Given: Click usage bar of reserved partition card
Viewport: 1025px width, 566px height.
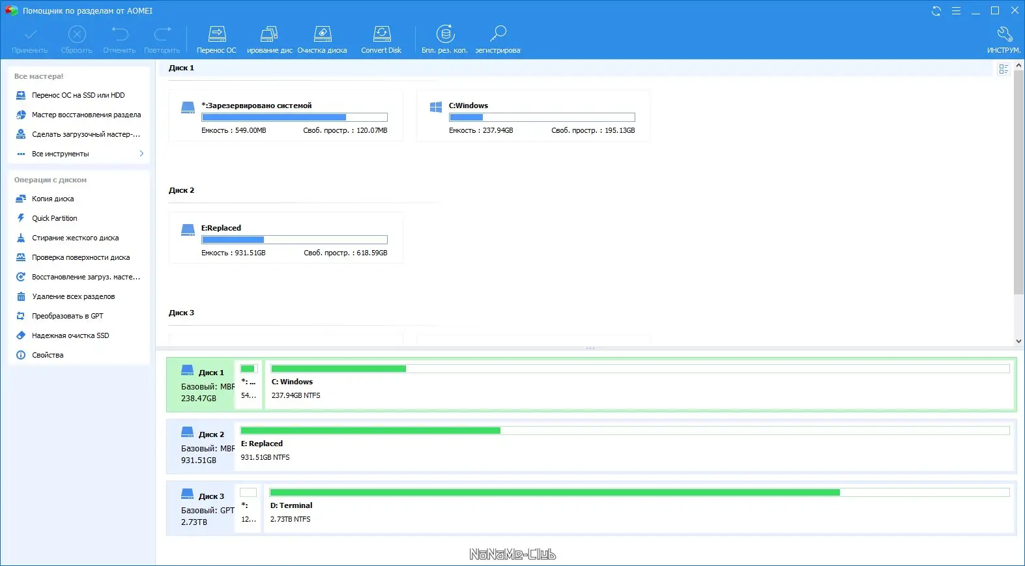Looking at the screenshot, I should (295, 117).
